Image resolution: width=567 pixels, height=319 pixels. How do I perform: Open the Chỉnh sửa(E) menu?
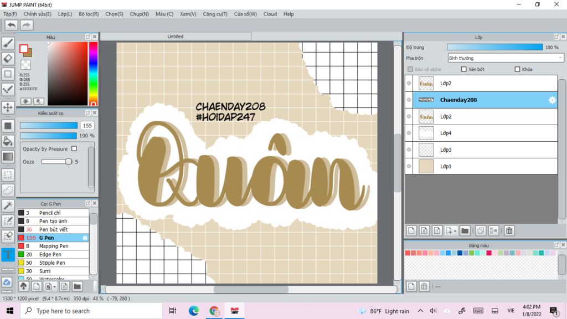(37, 14)
